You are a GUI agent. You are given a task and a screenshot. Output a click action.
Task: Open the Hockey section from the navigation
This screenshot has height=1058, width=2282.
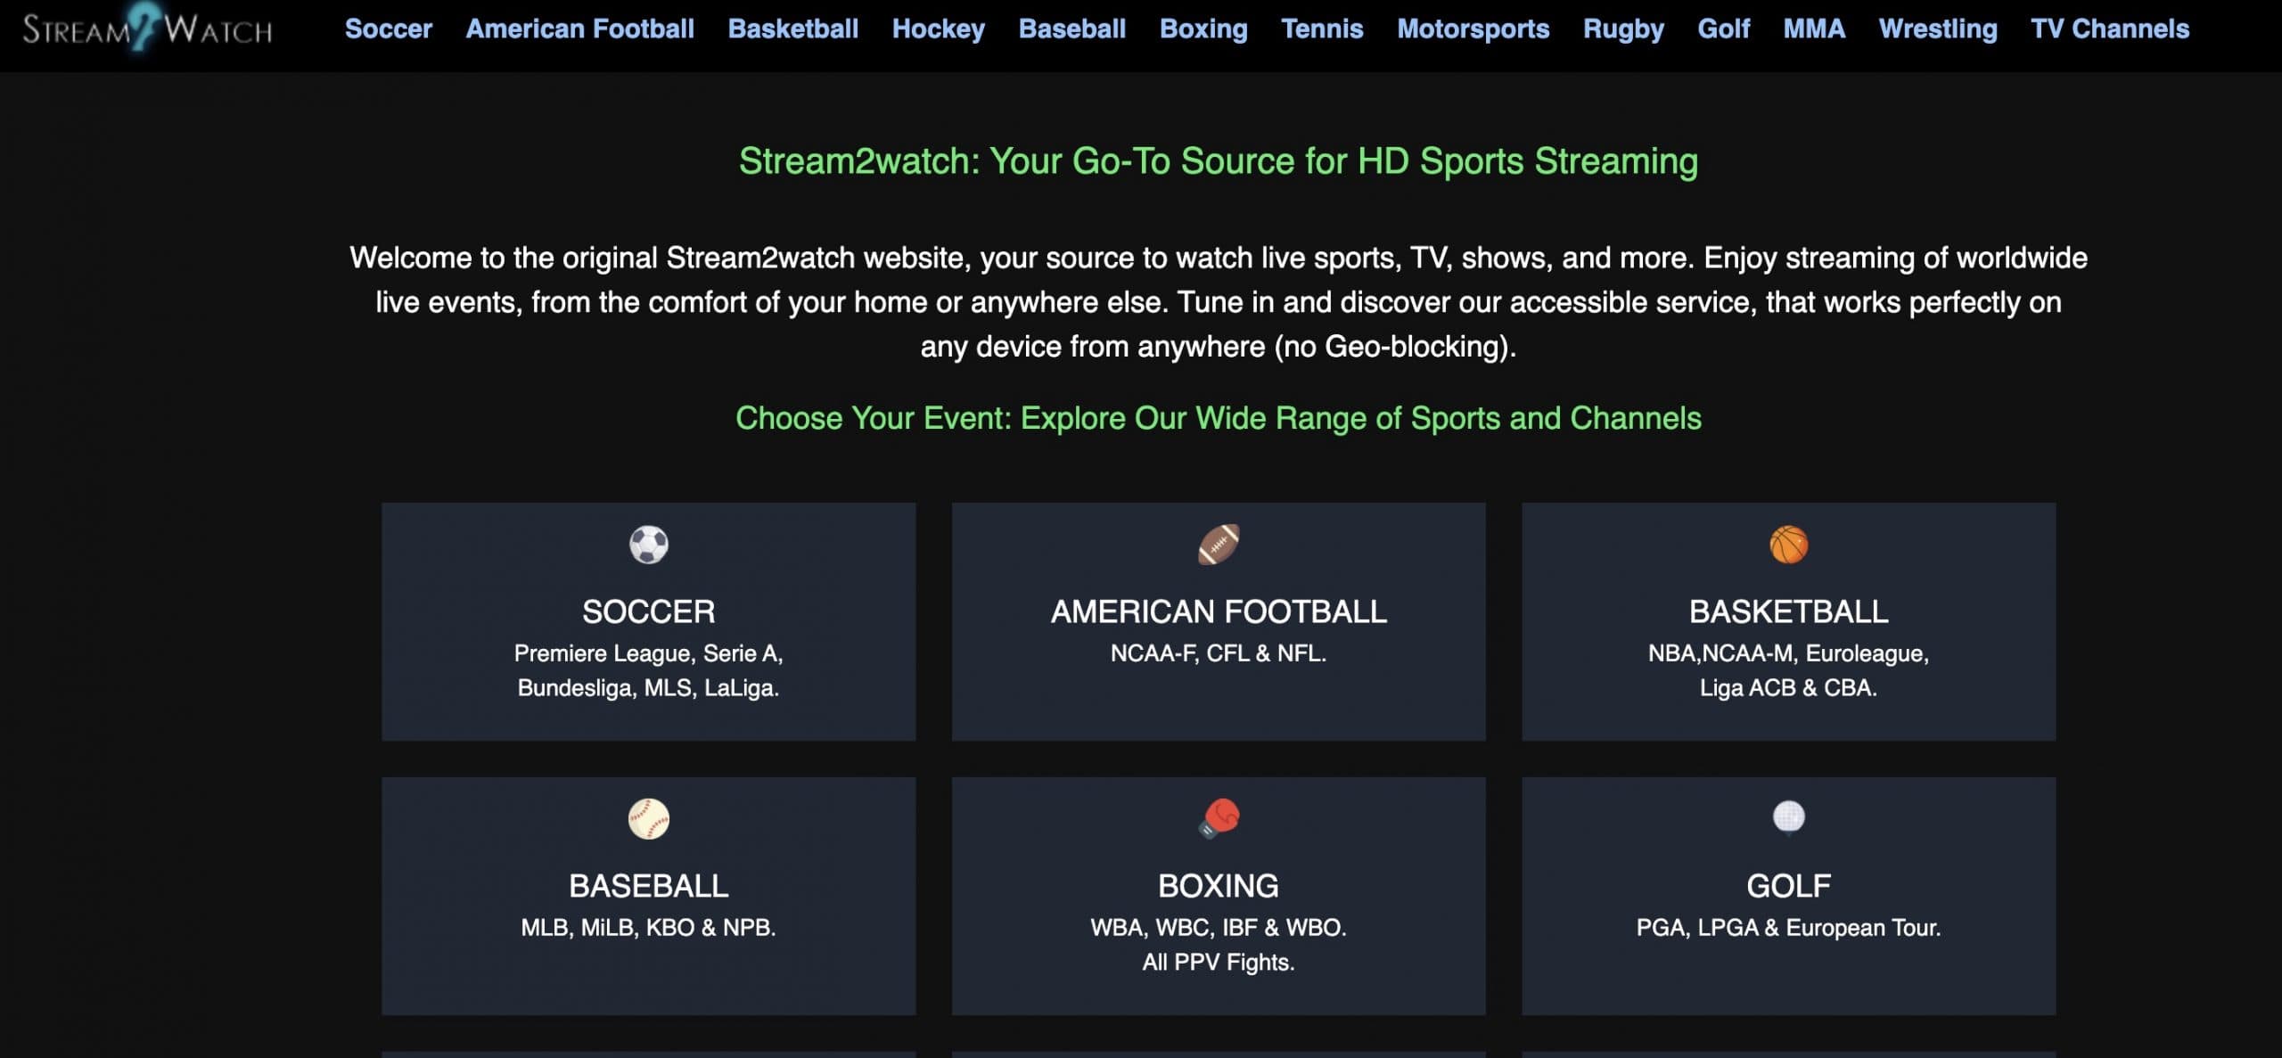(938, 29)
